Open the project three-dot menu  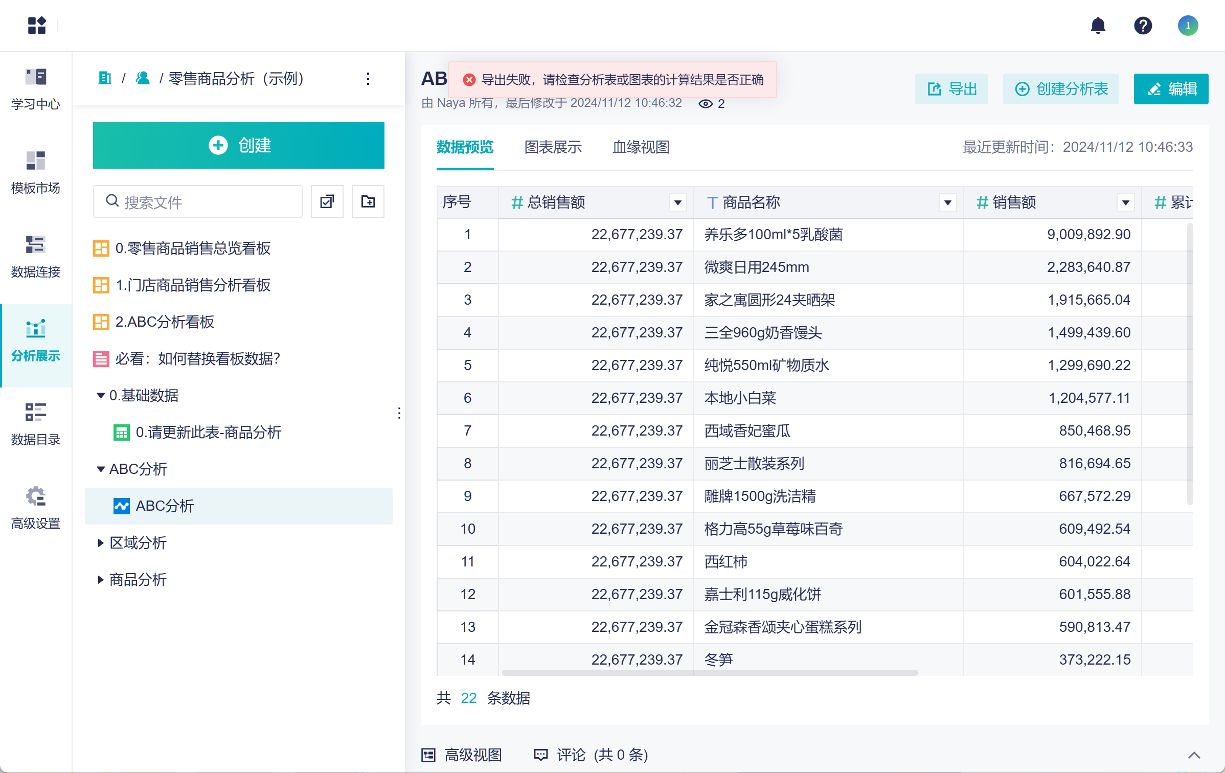click(x=368, y=79)
